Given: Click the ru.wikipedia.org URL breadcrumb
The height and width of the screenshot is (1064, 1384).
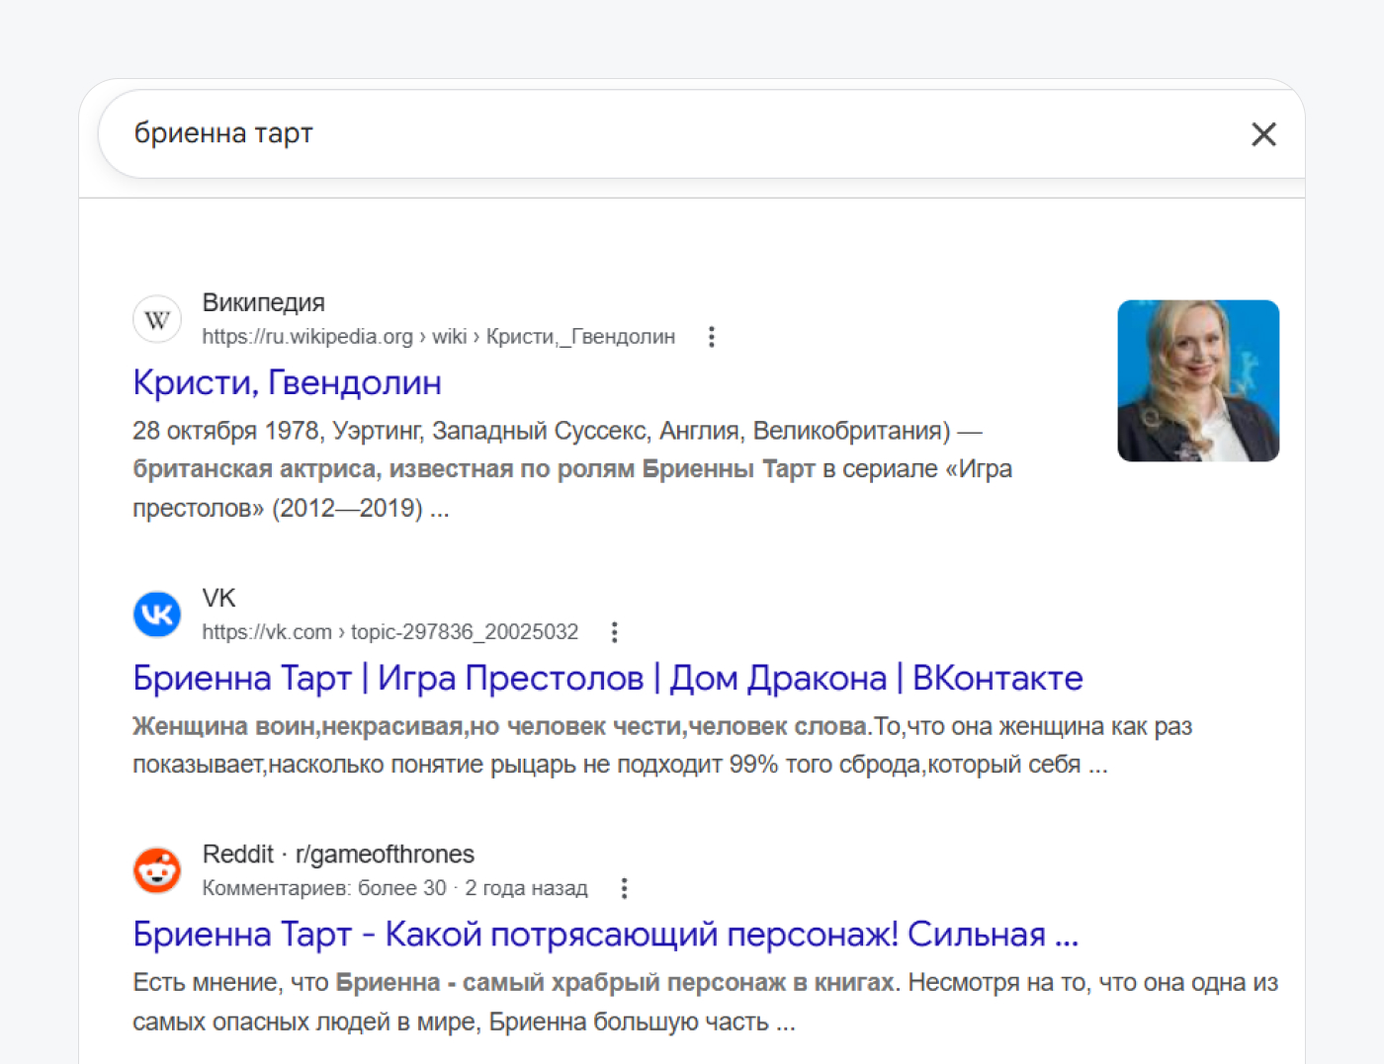Looking at the screenshot, I should coord(439,337).
